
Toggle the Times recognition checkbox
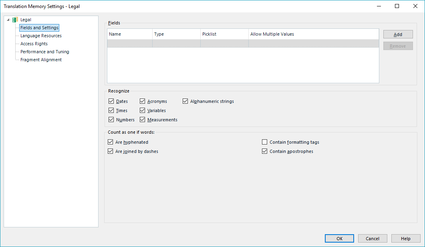(111, 110)
